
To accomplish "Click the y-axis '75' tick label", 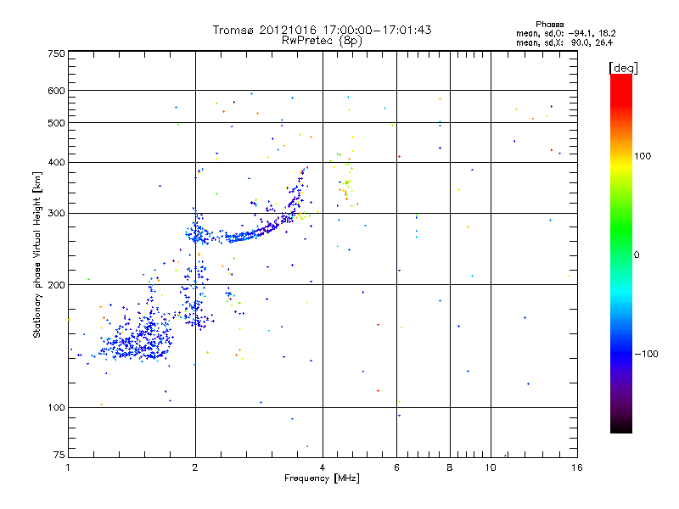I will [59, 455].
